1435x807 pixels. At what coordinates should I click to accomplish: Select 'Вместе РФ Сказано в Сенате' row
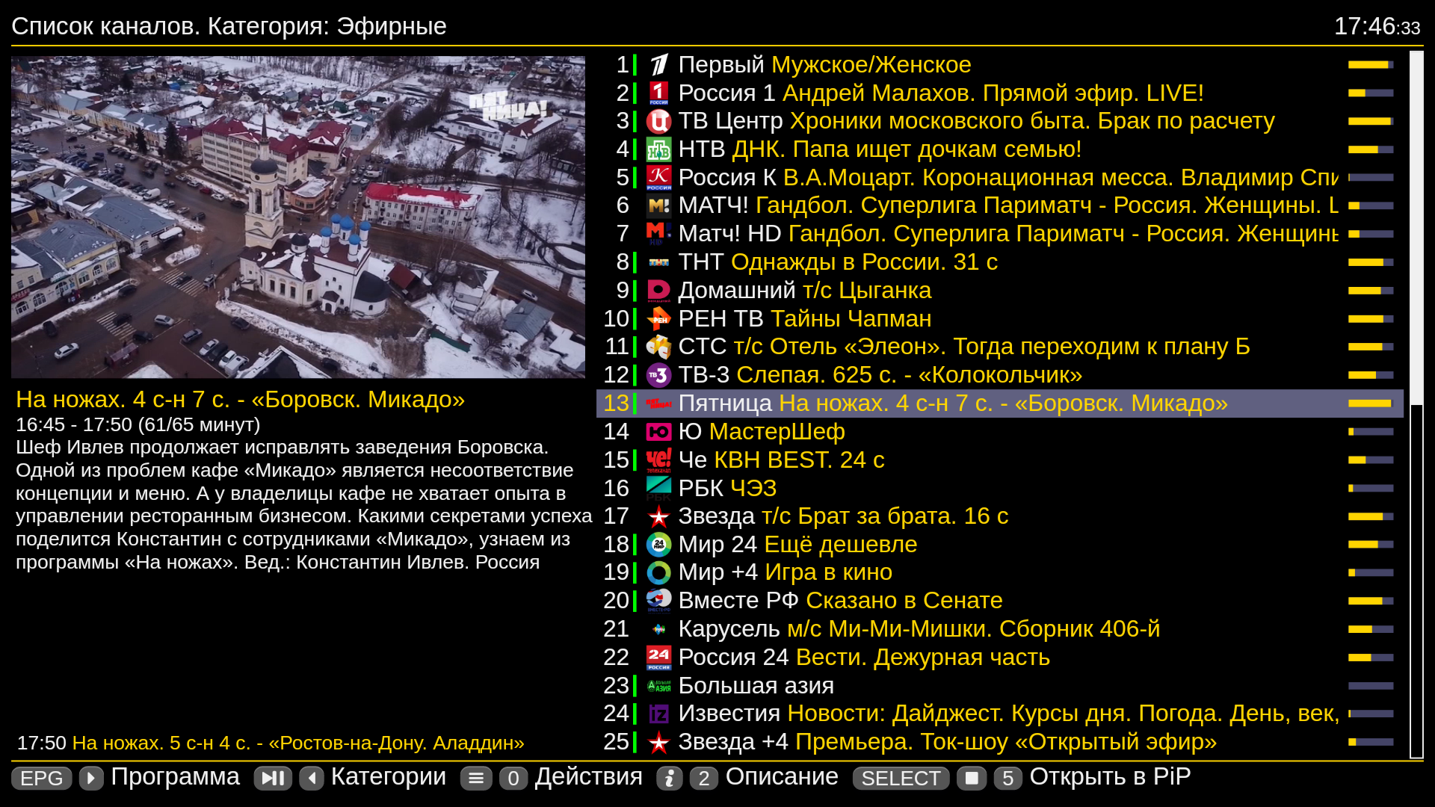point(1000,601)
